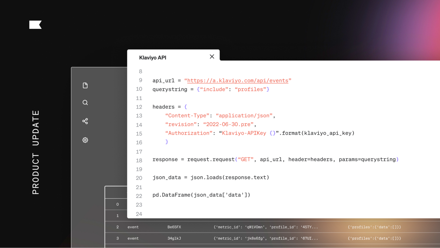The width and height of the screenshot is (440, 248).
Task: Open search using the magnifier sidebar icon
Action: tap(85, 102)
